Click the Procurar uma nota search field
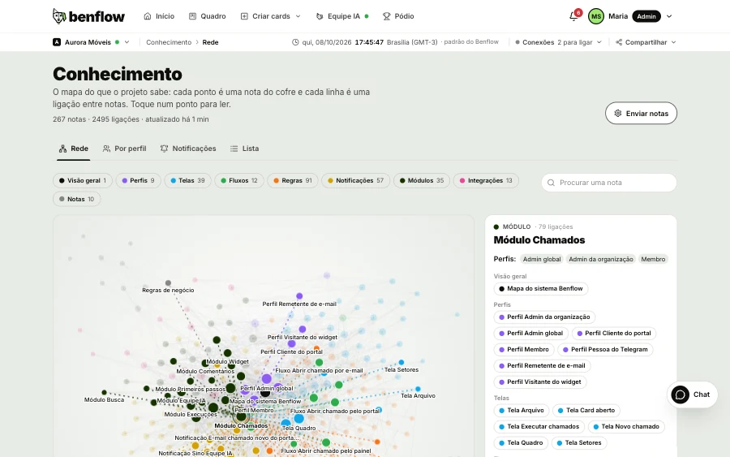Image resolution: width=730 pixels, height=457 pixels. [x=609, y=183]
